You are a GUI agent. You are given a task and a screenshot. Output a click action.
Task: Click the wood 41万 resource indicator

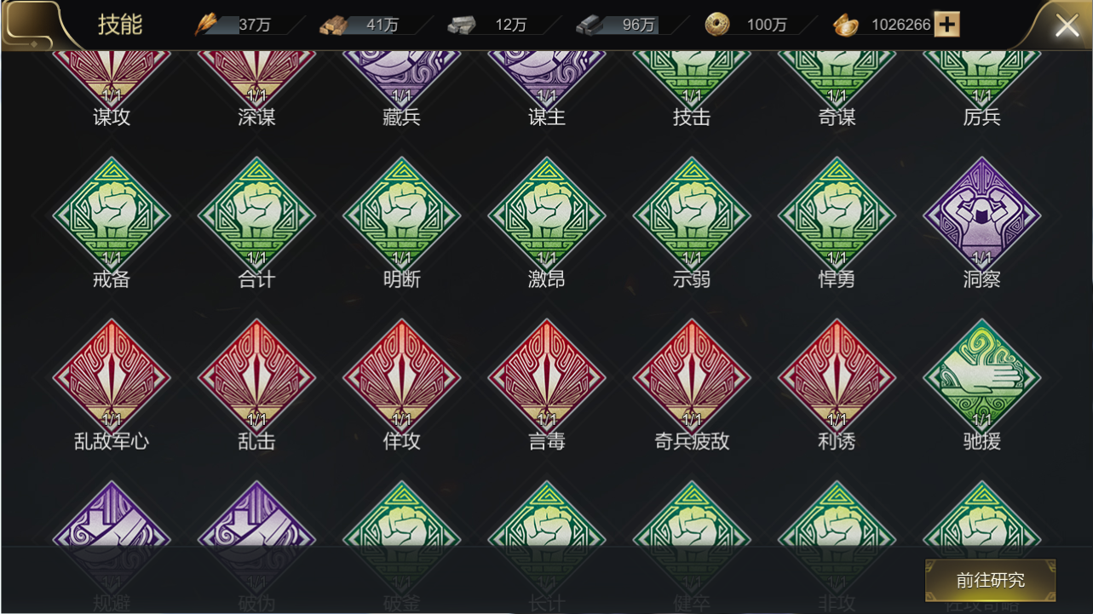point(360,25)
